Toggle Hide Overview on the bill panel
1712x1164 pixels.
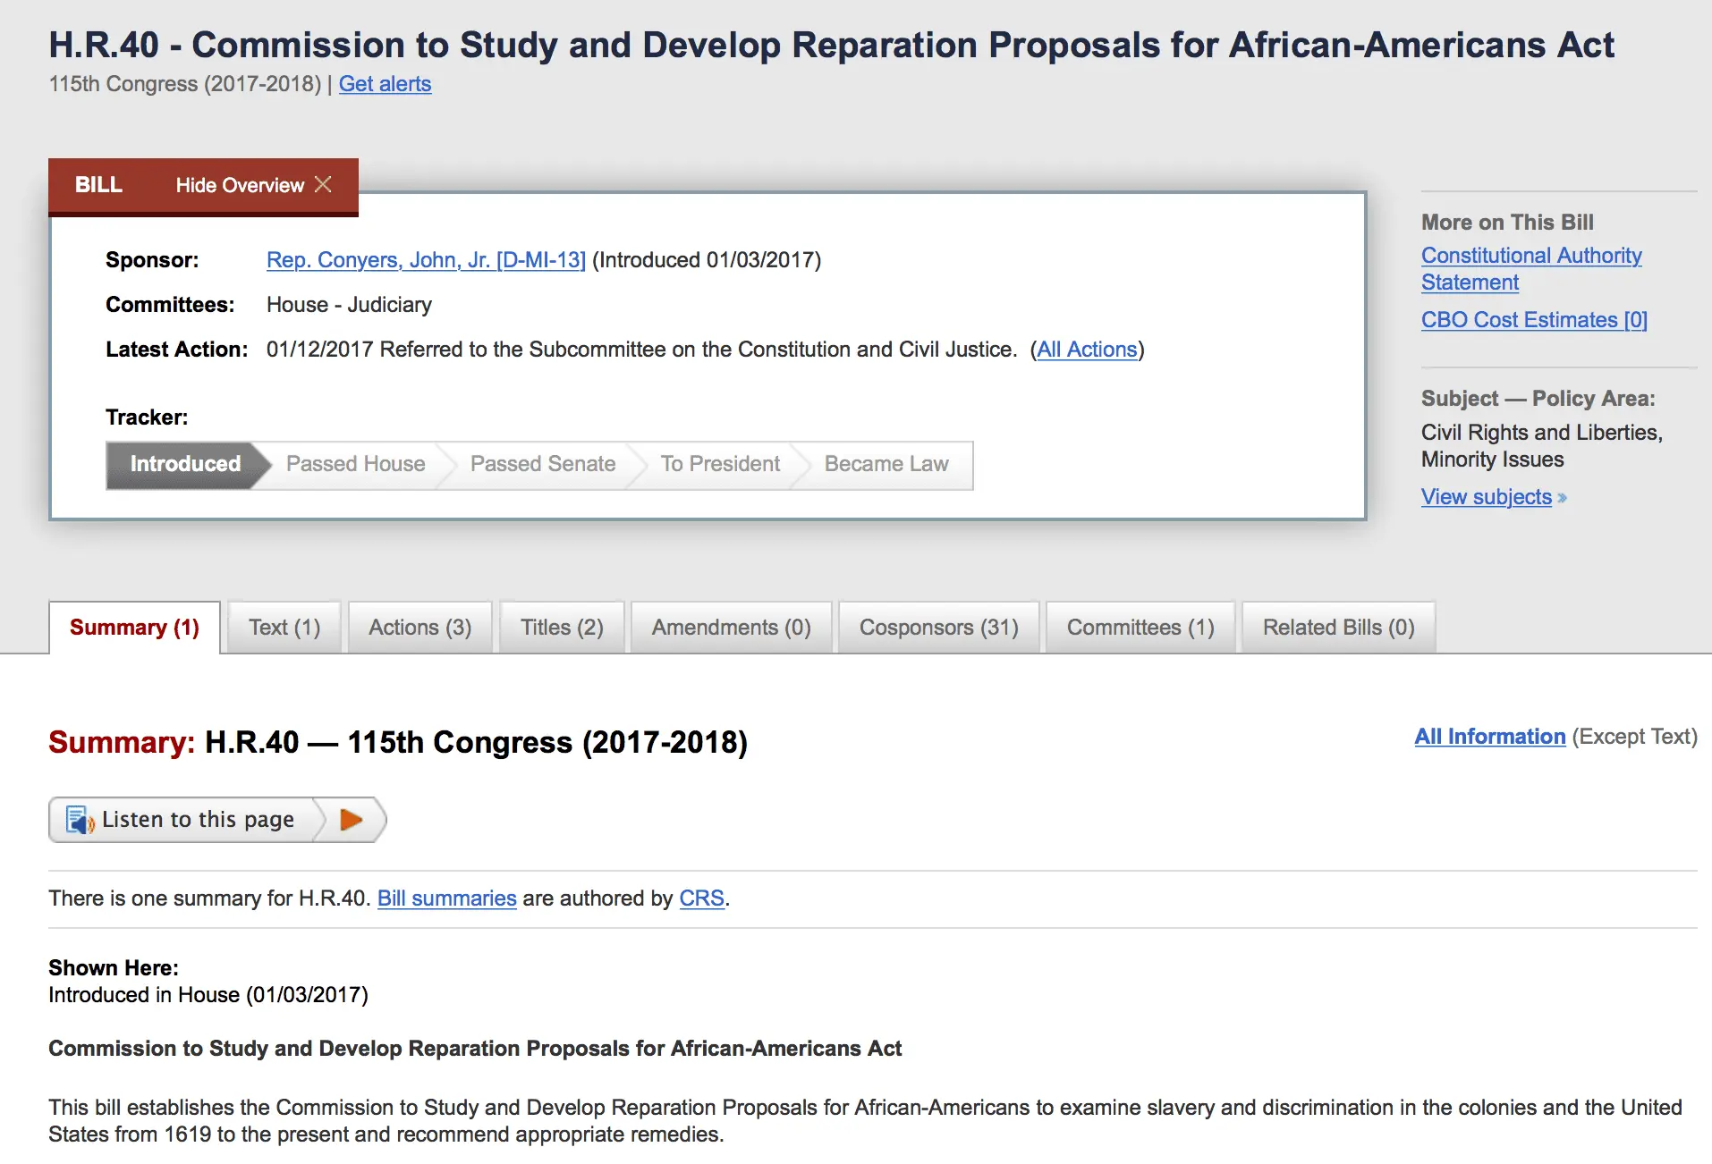(x=240, y=185)
